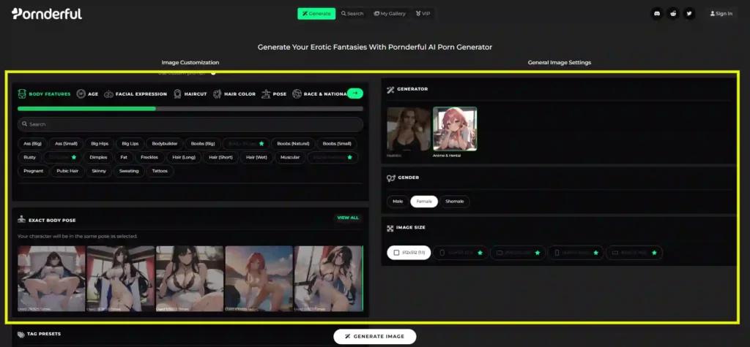Screen dimensions: 750x347
Task: Click the Race & Nationality globe icon
Action: click(x=297, y=94)
